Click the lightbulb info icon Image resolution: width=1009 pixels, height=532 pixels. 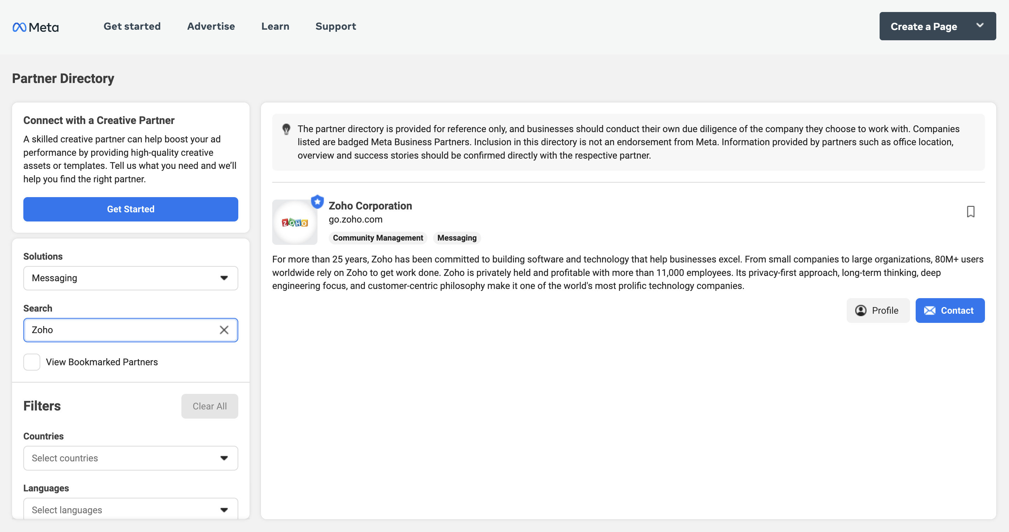(x=286, y=129)
